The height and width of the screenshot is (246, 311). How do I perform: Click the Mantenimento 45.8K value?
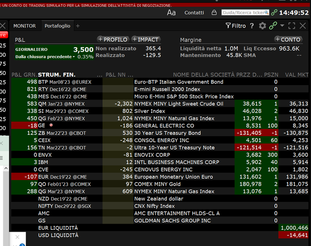click(234, 55)
